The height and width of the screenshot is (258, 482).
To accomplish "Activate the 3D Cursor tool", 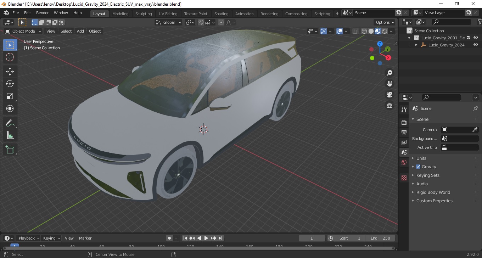I will pyautogui.click(x=10, y=57).
